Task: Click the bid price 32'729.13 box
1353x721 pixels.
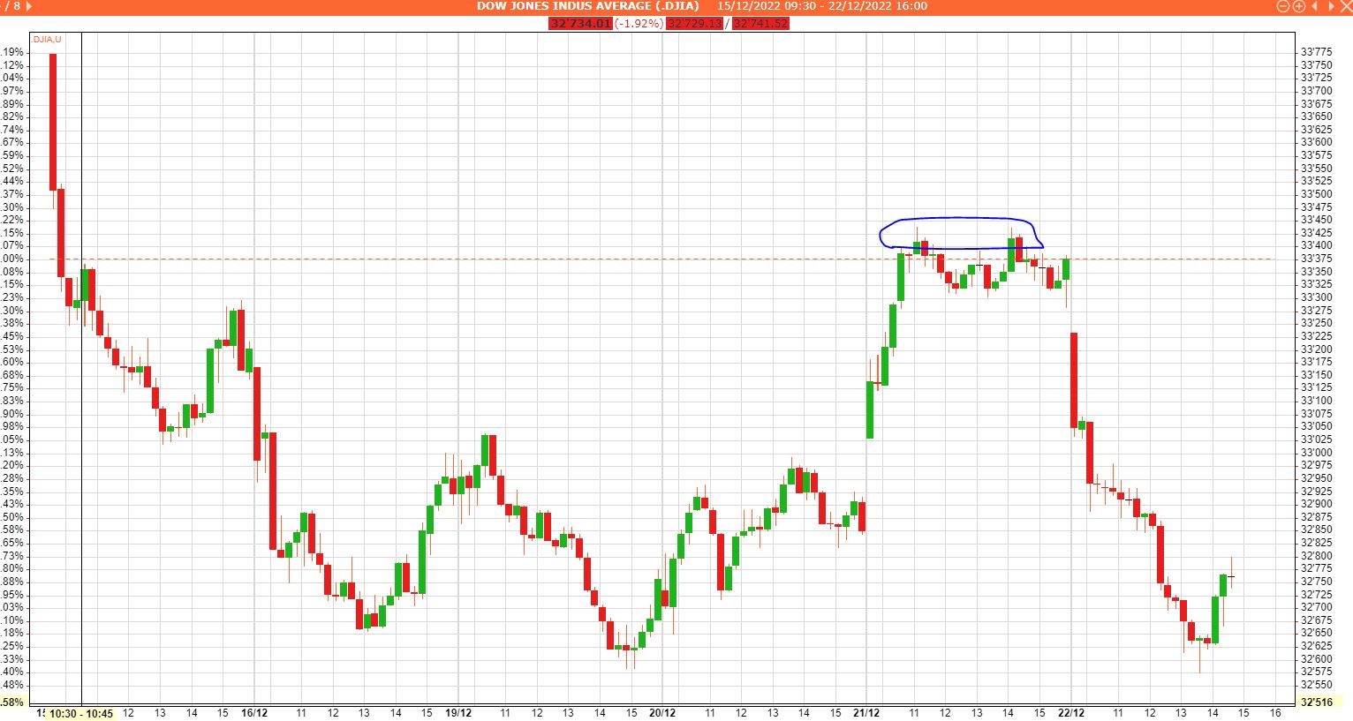Action: (694, 23)
